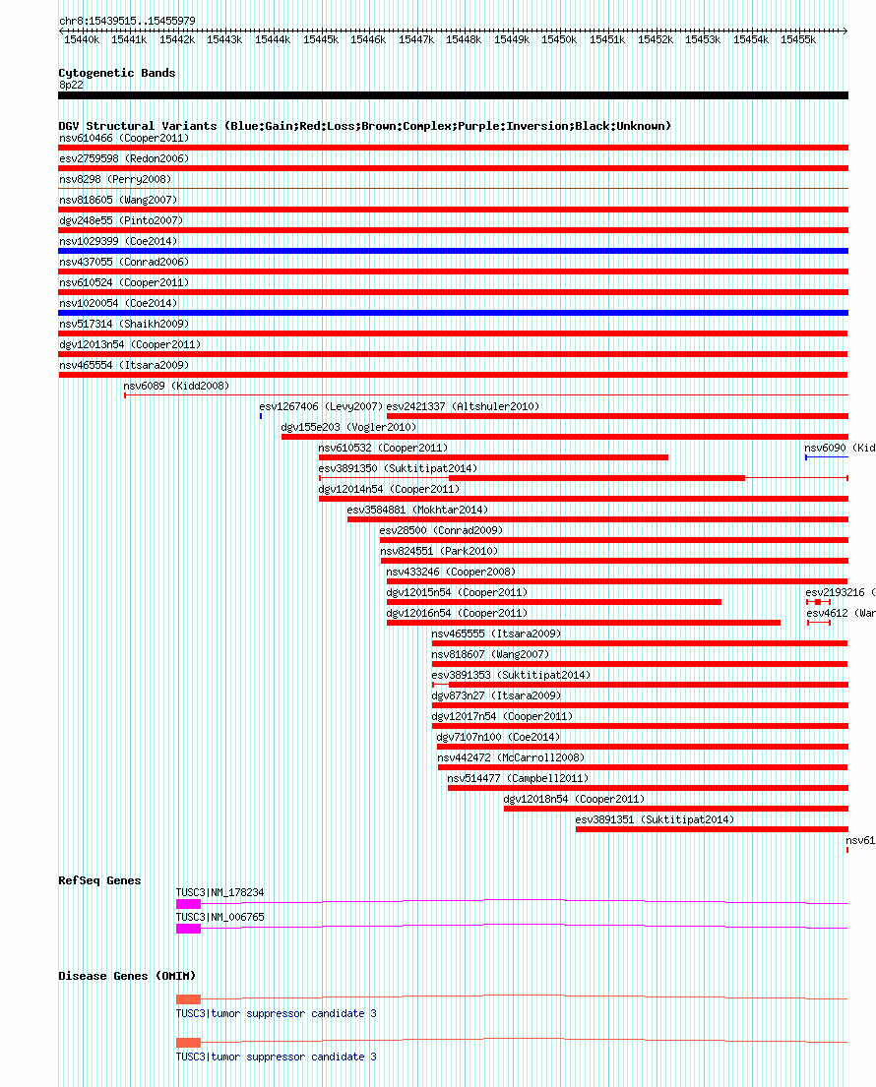The width and height of the screenshot is (876, 1087).
Task: Click esv3891351 (Suktitipat2014) label
Action: [655, 820]
